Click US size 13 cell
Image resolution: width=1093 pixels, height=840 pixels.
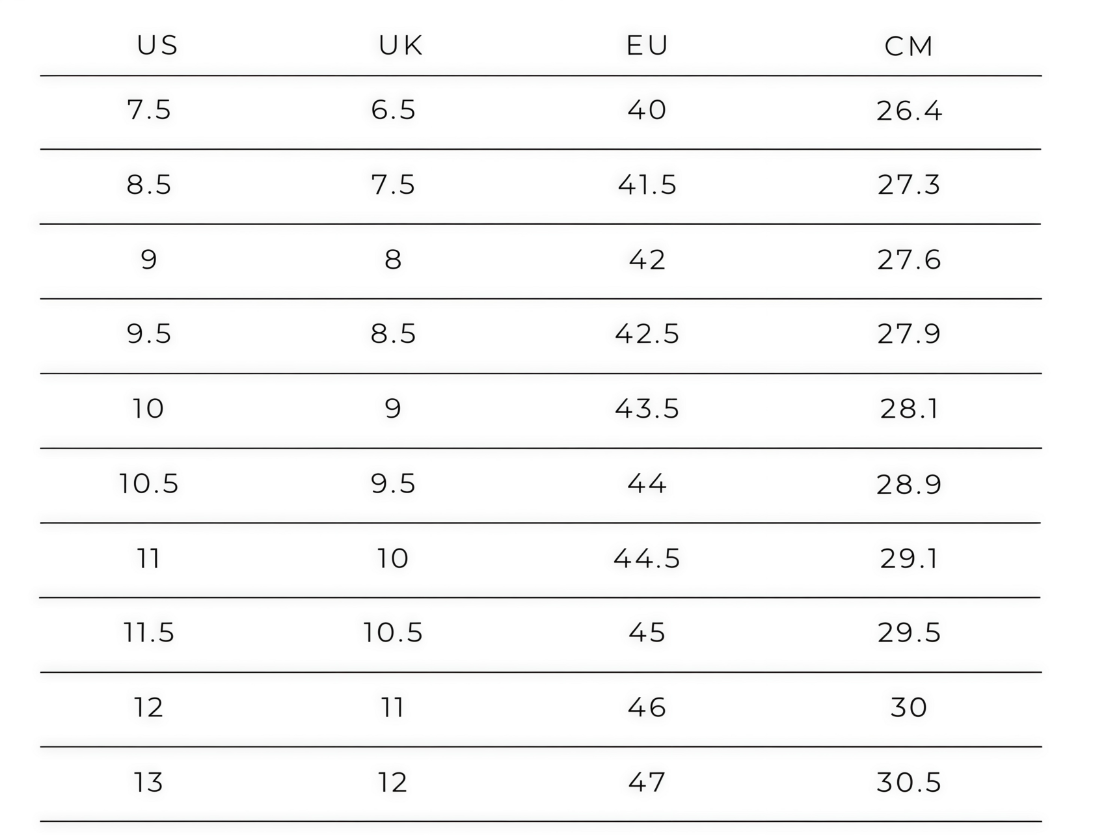click(148, 783)
